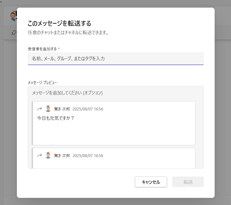Click 驚き 次郎's avatar in second forwarded message

point(48,155)
